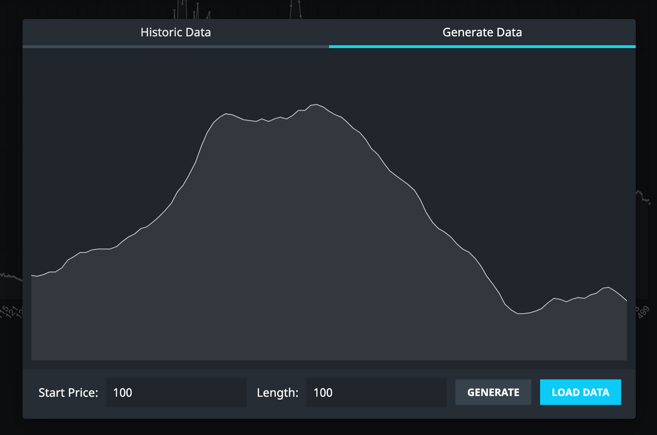Click the generated price area chart

(x=329, y=232)
